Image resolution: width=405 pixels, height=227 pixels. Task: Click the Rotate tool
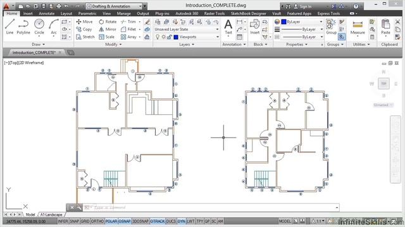[108, 22]
